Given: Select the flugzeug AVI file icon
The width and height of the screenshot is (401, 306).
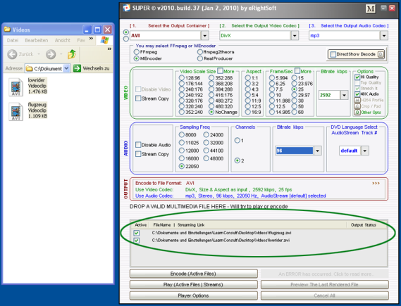Looking at the screenshot, I should [x=16, y=111].
